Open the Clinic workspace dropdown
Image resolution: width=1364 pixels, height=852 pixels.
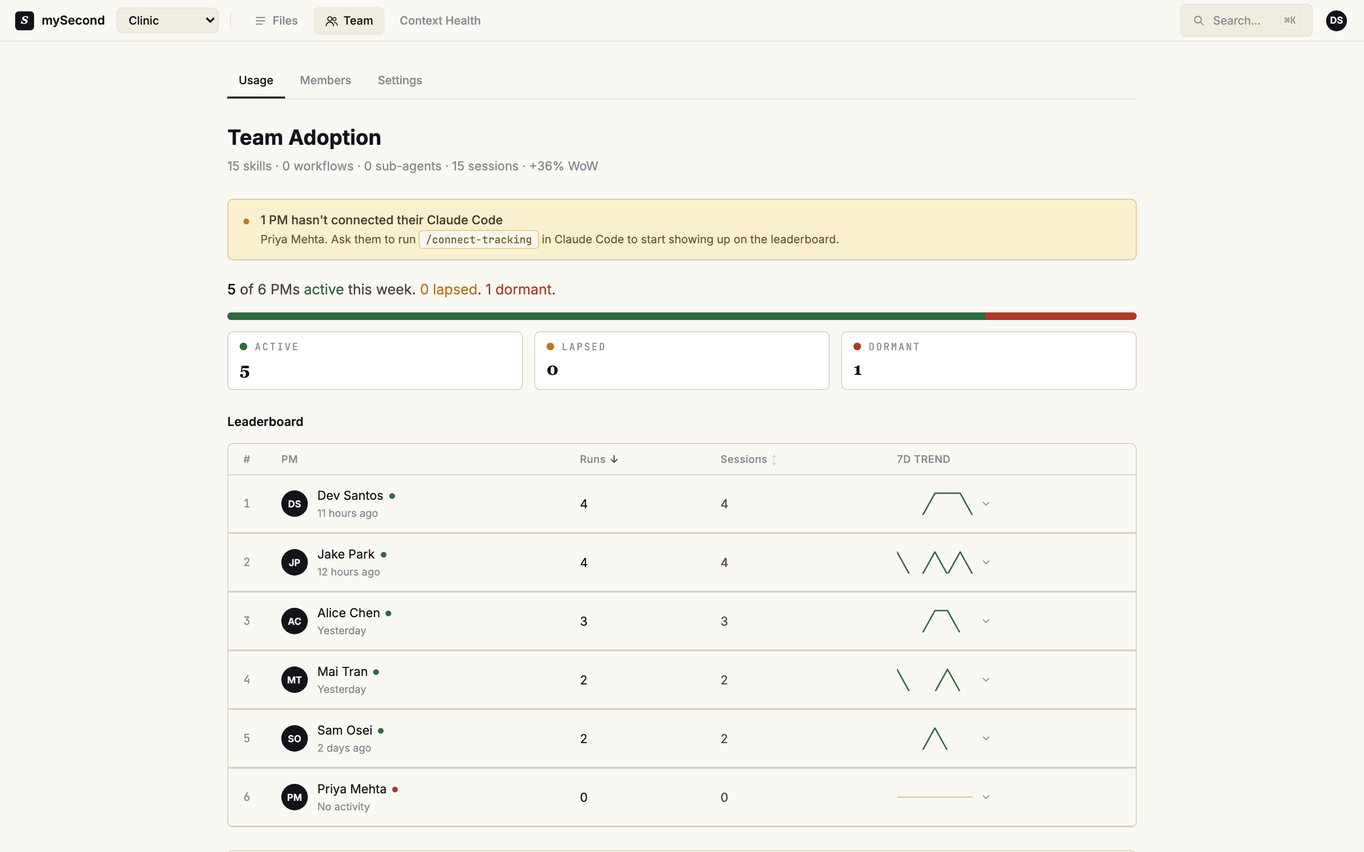coord(167,20)
